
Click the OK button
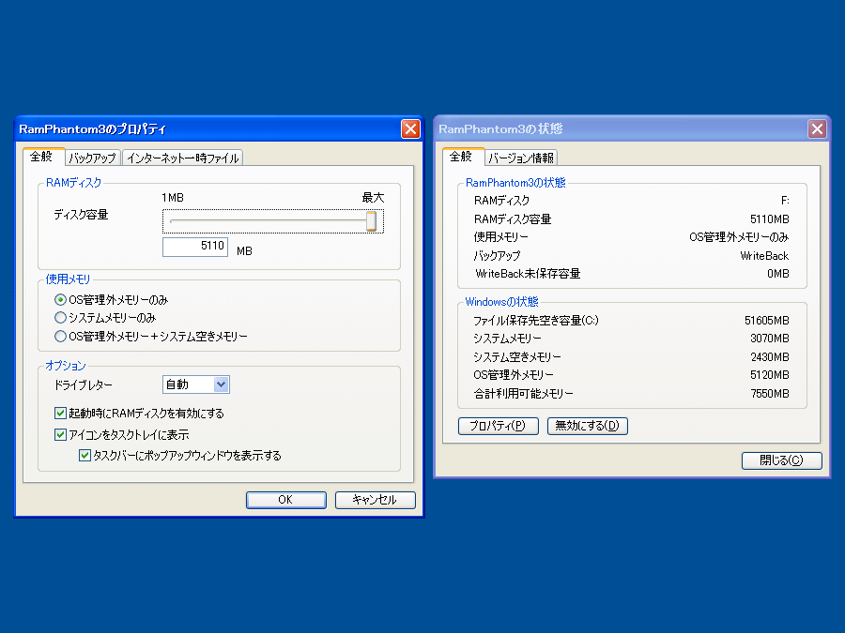286,500
